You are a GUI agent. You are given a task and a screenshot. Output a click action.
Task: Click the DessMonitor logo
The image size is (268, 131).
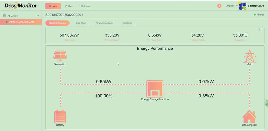pos(21,6)
